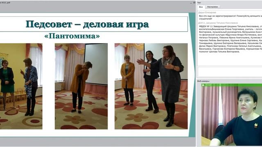Click chat line ending психолог Шилова Татьяна Викторовна
Screen dimensions: 262x147
pyautogui.click(x=219, y=52)
